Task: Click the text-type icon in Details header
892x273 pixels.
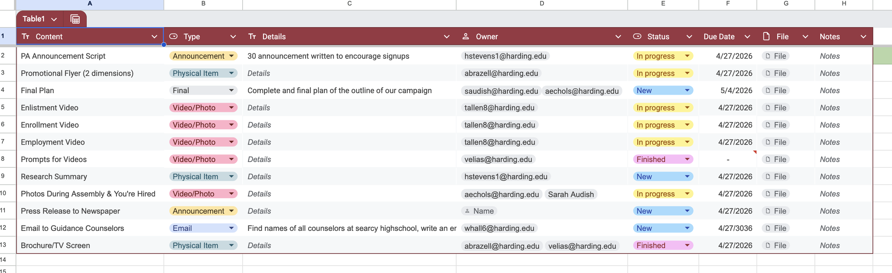Action: [x=252, y=36]
